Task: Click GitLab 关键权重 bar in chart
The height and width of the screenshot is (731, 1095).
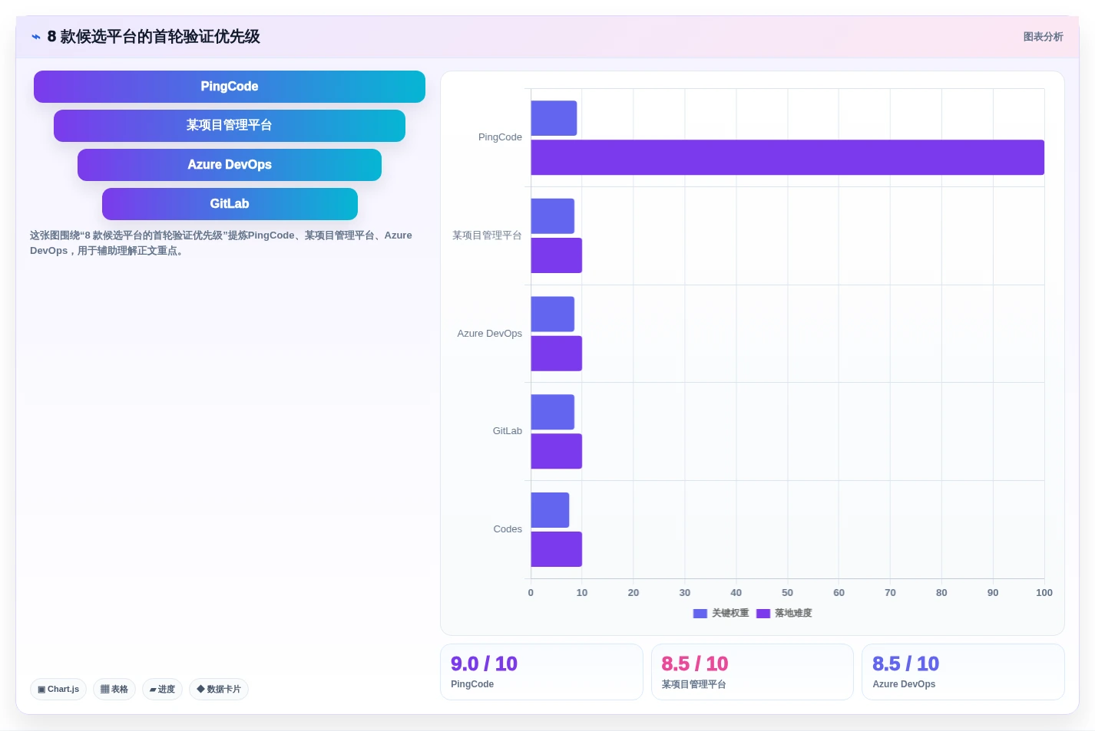Action: point(552,412)
